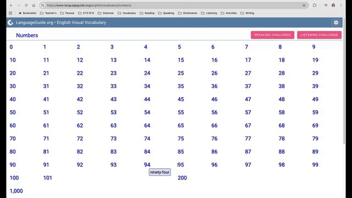The width and height of the screenshot is (352, 198).
Task: Click the number 30
Action: coord(13,86)
